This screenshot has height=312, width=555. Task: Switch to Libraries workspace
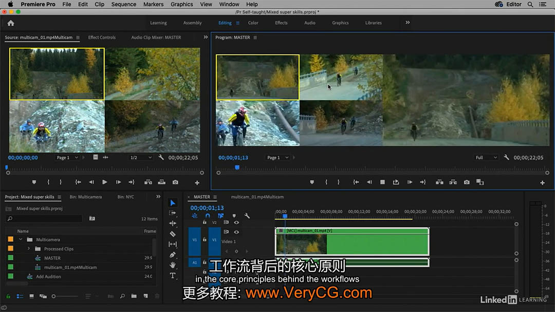click(374, 23)
